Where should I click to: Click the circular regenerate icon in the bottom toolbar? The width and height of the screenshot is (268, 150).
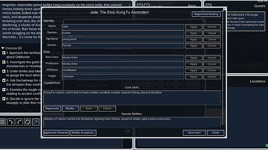click(27, 122)
